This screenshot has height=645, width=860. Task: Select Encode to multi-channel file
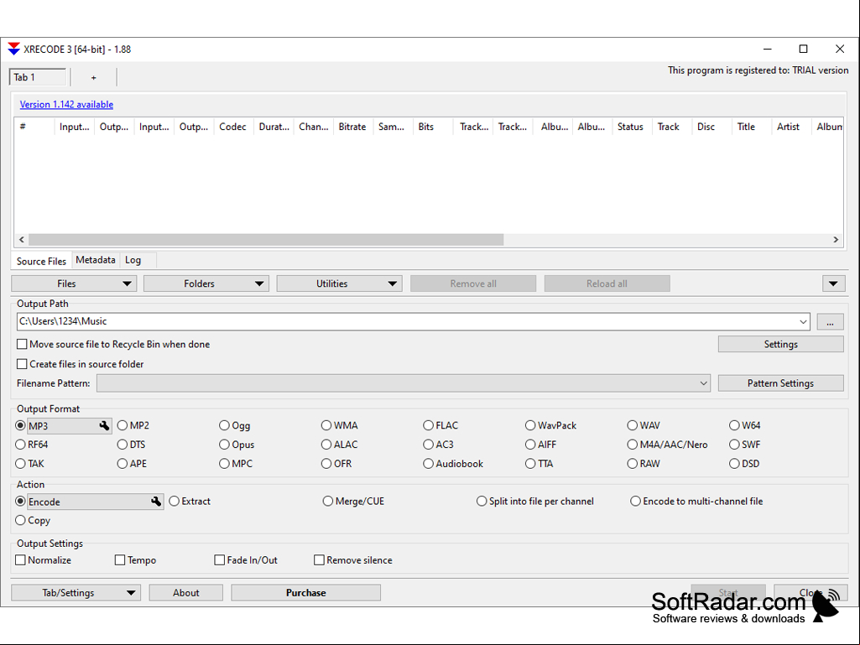click(636, 502)
